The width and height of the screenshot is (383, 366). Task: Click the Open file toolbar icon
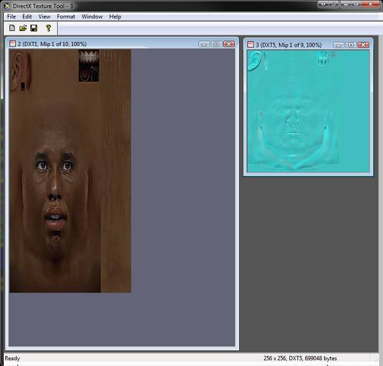(x=23, y=28)
